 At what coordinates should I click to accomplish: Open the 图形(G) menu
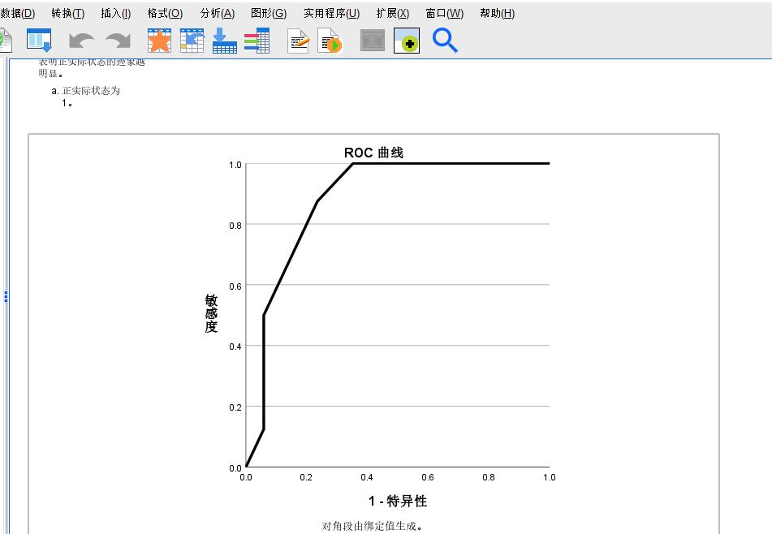tap(267, 13)
